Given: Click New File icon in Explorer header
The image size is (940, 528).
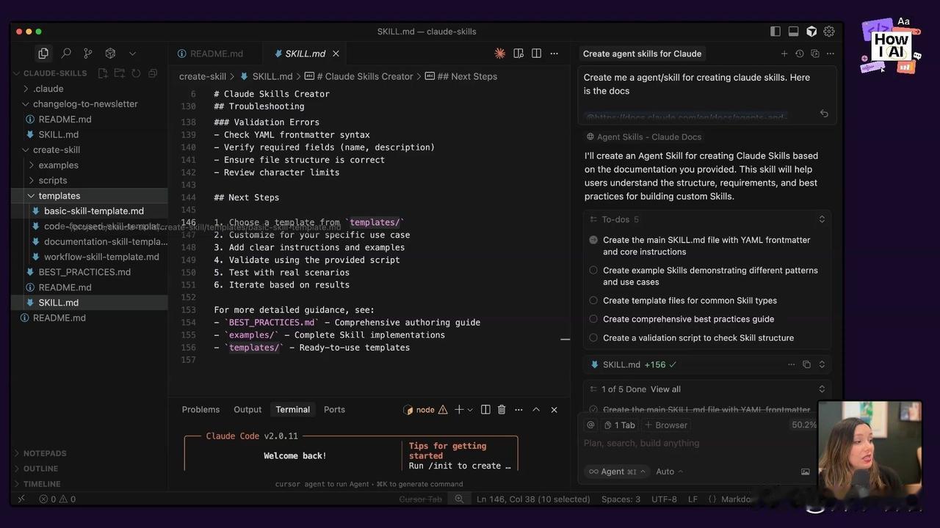Looking at the screenshot, I should (x=103, y=73).
